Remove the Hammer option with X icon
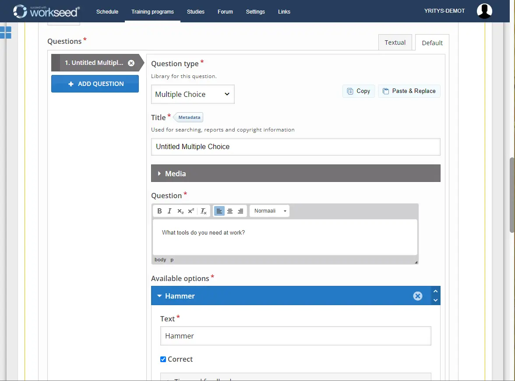This screenshot has height=381, width=515. pos(418,296)
